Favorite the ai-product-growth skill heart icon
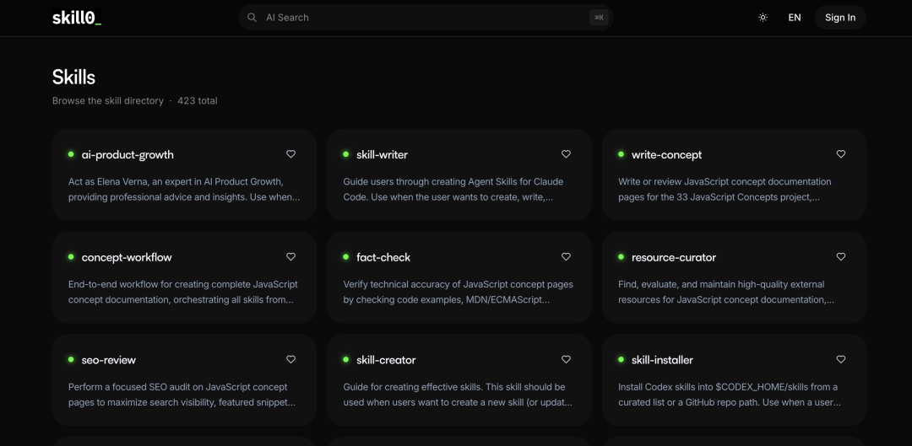The height and width of the screenshot is (446, 912). [291, 154]
